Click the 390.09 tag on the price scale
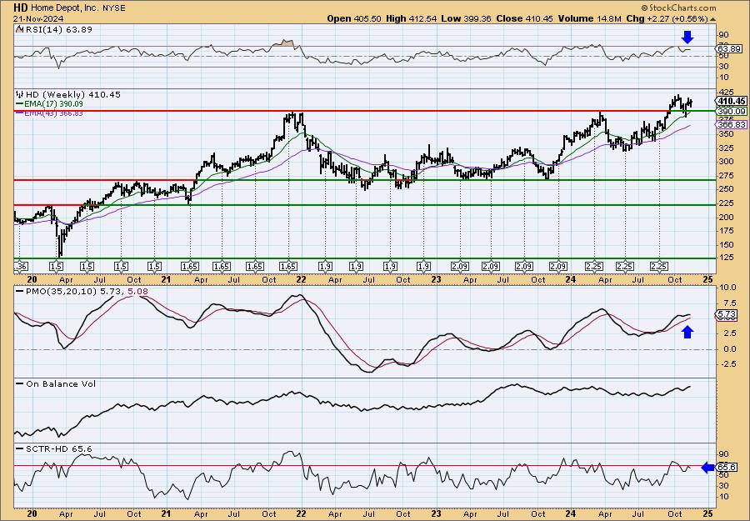The height and width of the screenshot is (521, 750). [731, 111]
